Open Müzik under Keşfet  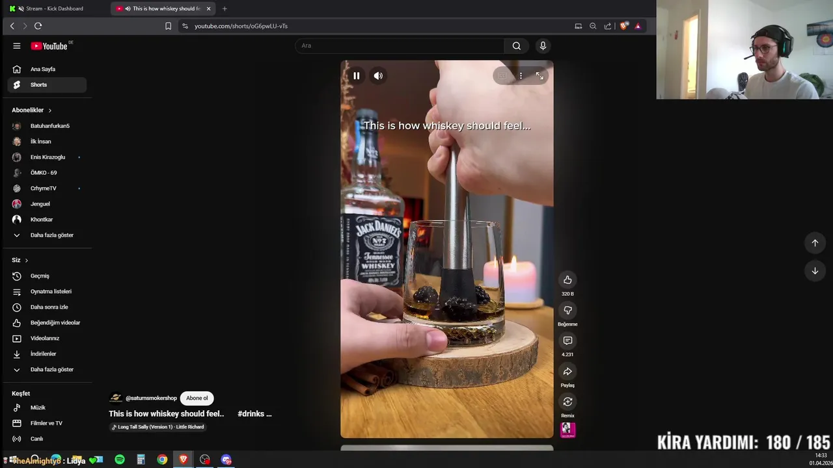47,408
